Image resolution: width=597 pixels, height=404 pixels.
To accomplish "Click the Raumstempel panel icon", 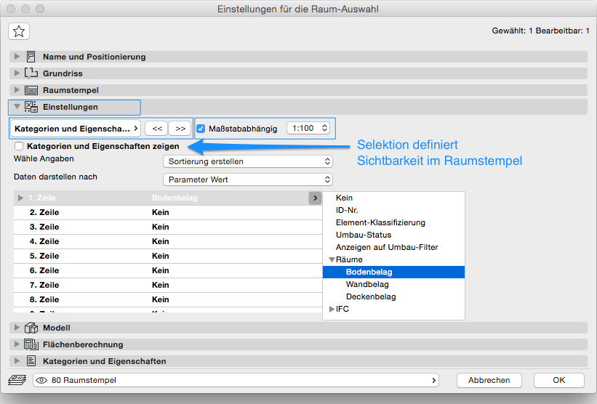I will pyautogui.click(x=31, y=90).
